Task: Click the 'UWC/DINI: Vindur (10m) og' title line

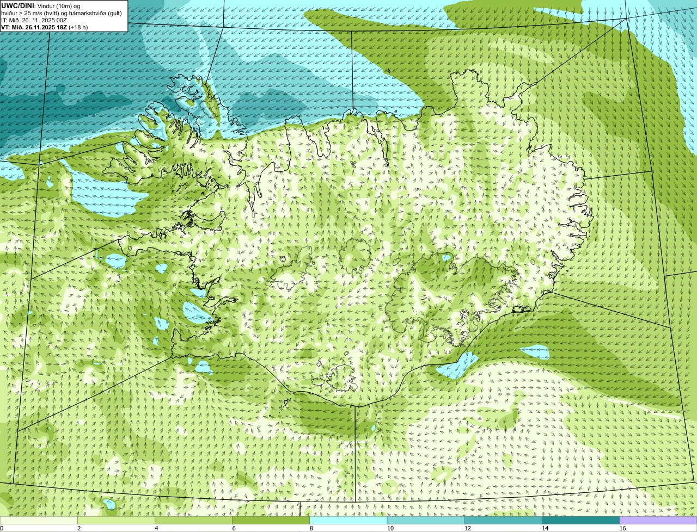Action: tap(40, 5)
